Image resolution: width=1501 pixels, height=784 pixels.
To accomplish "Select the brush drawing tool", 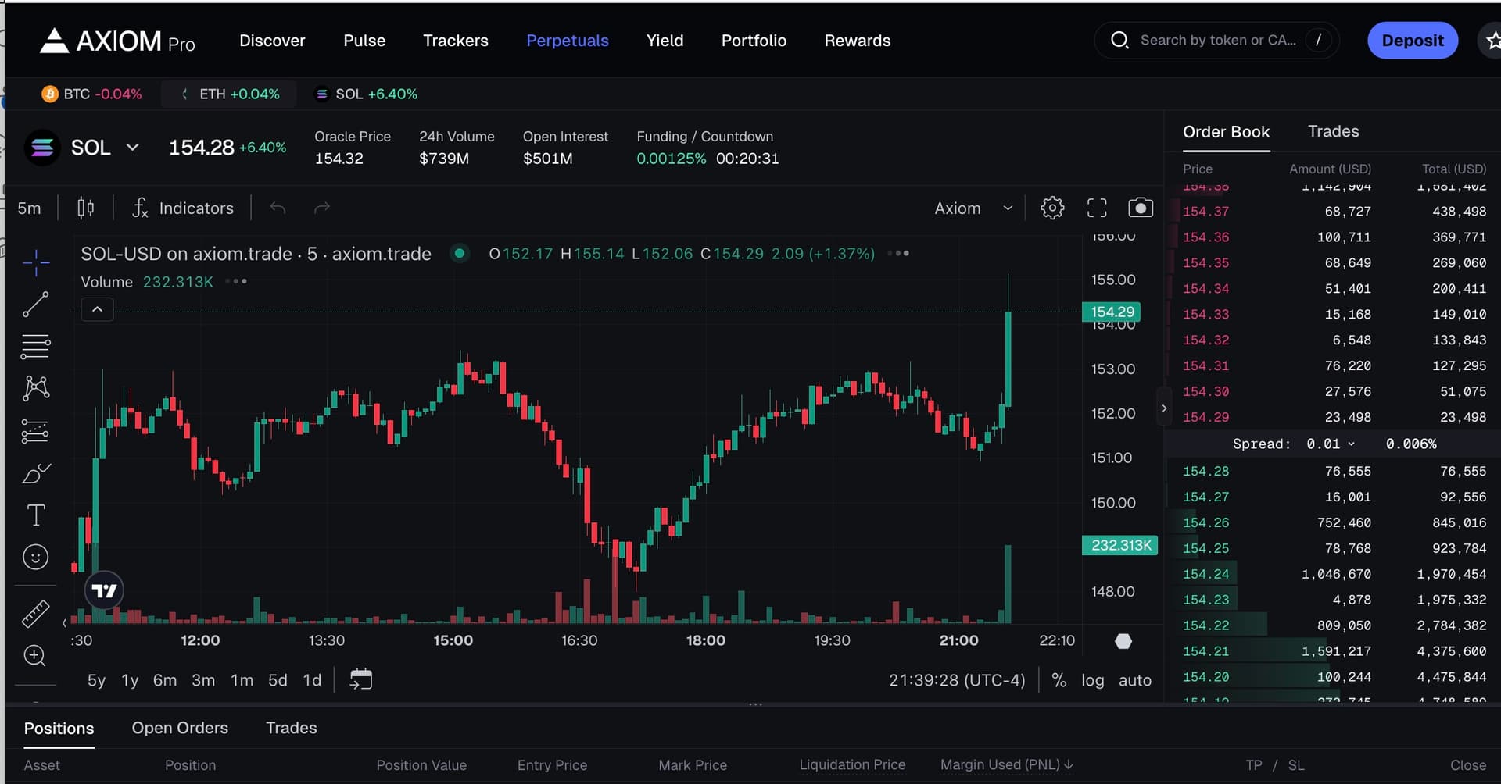I will [36, 473].
